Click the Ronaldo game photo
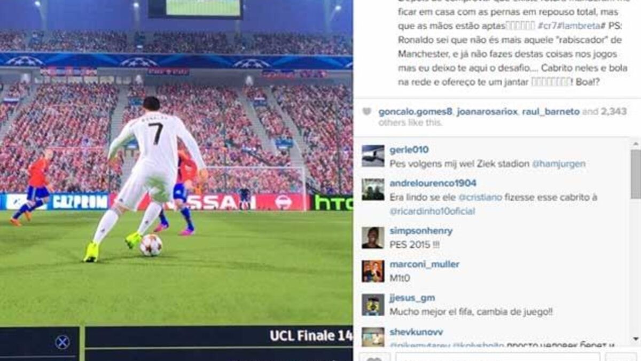Image resolution: width=641 pixels, height=361 pixels. pos(176,180)
